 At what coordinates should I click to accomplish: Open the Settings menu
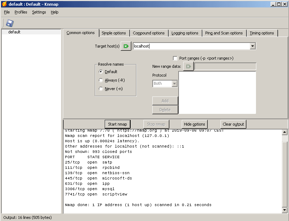39,12
